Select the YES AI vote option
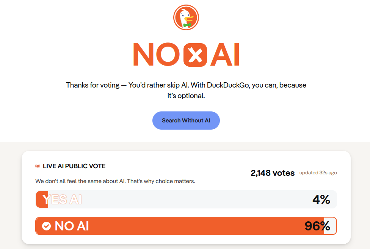Viewport: 370px width, 249px height. pos(62,199)
